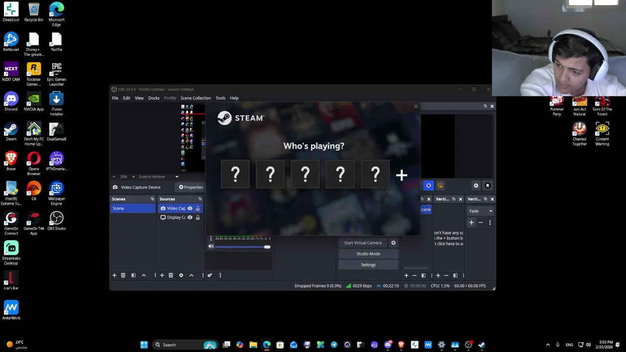Viewport: 626px width, 352px height.
Task: Open the scene filters icon in the Scenes toolbar
Action: (133, 275)
